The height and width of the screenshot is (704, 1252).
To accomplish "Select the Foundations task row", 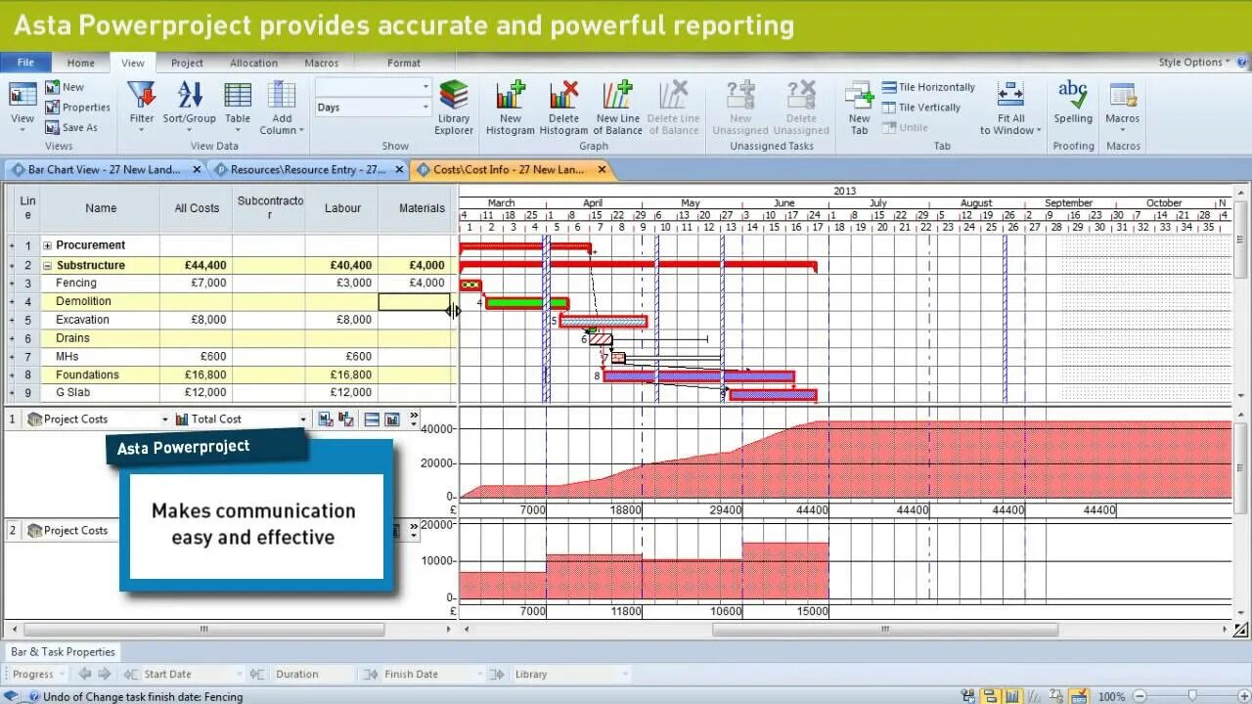I will coord(231,375).
